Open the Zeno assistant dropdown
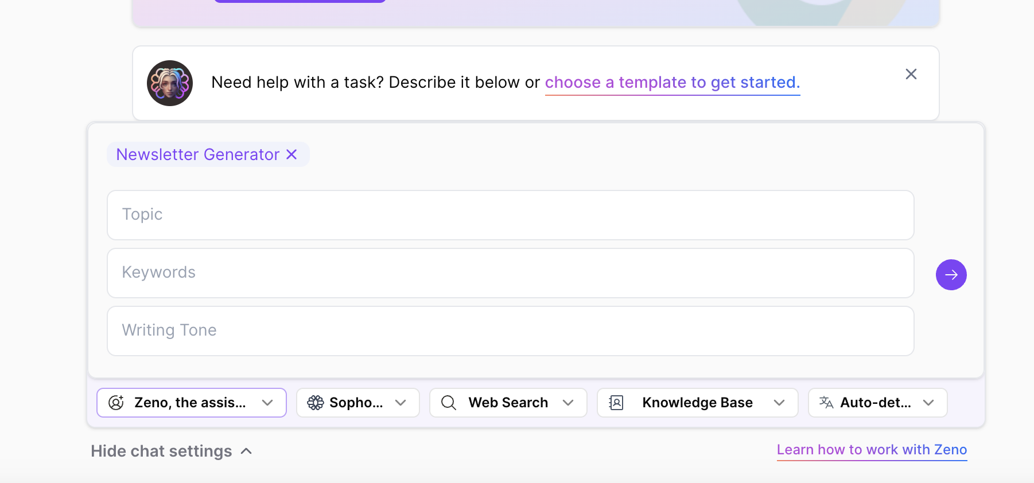Screen dimensions: 1034x483 pyautogui.click(x=267, y=403)
